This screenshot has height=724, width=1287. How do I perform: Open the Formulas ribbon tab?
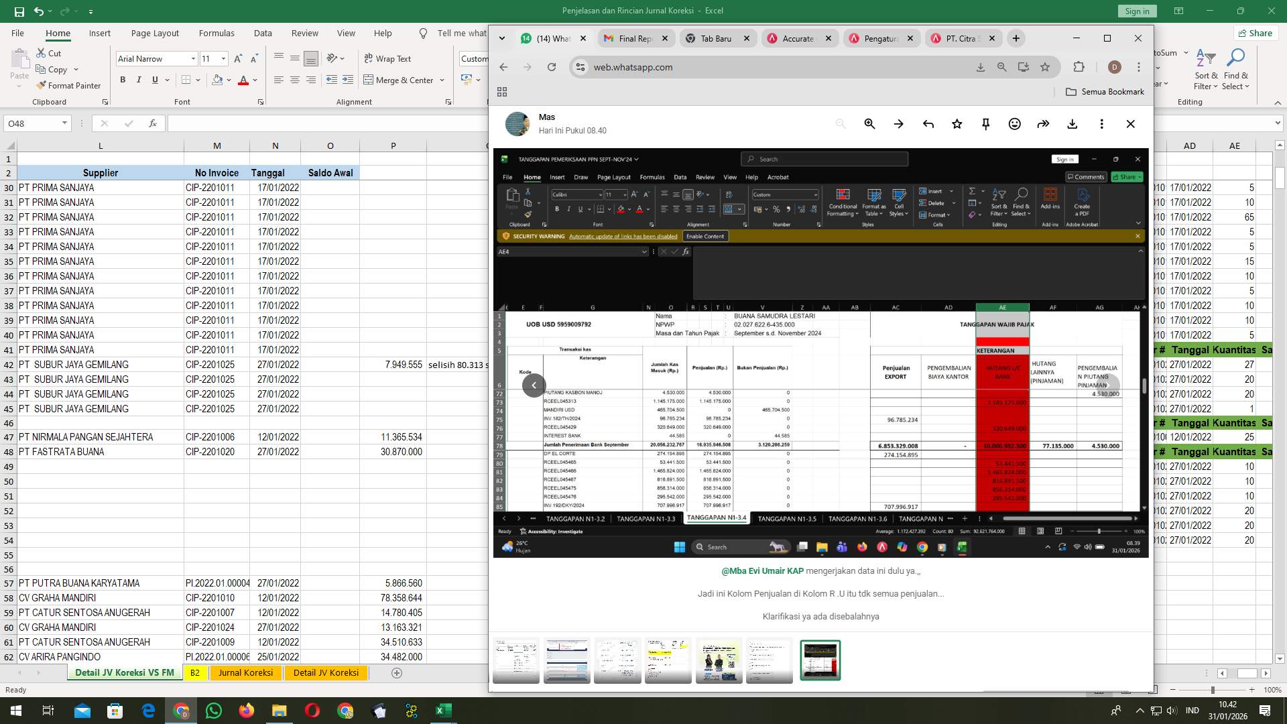pyautogui.click(x=217, y=33)
